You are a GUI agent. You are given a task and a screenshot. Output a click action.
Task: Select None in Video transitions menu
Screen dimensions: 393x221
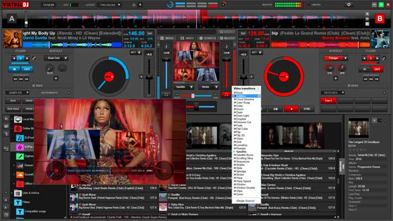239,93
